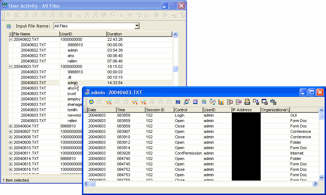
Task: Click the list icon with red square
Action: pyautogui.click(x=230, y=102)
